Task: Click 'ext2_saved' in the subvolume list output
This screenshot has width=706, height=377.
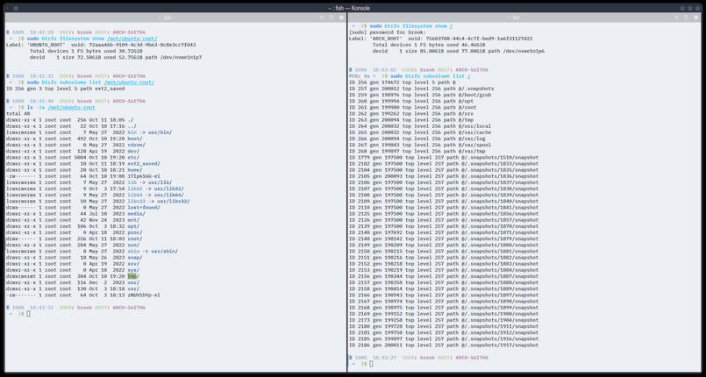Action: (110, 89)
